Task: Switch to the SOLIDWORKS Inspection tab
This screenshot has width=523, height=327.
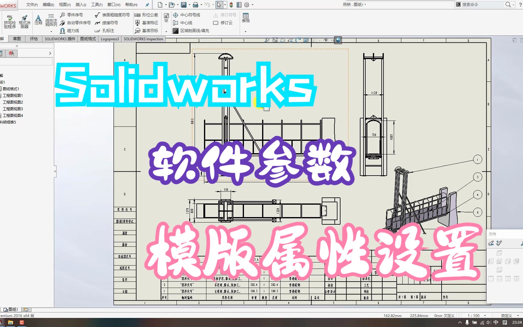Action: [x=143, y=39]
